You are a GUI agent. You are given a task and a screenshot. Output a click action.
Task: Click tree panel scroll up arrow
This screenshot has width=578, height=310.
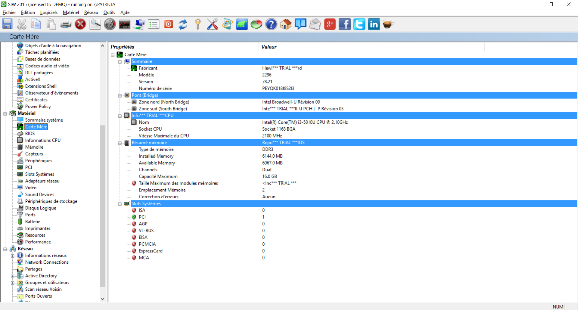pyautogui.click(x=102, y=46)
